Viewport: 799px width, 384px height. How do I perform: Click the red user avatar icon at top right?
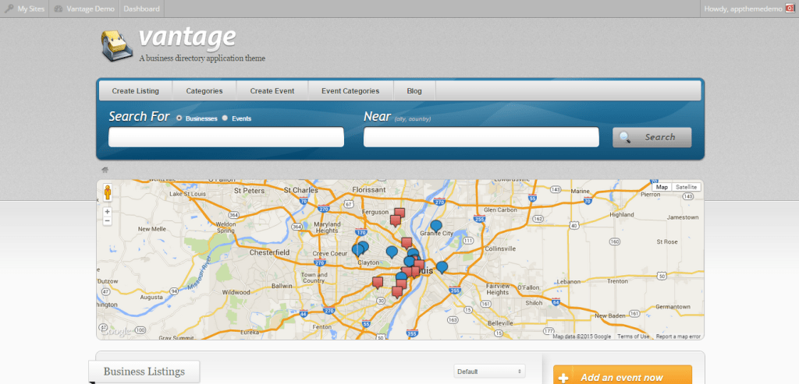790,9
